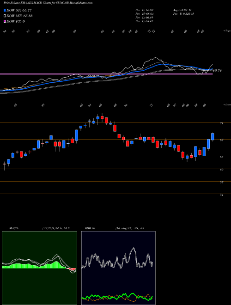Click the magenta horizontal line on EMA chart
The height and width of the screenshot is (305, 231).
106,74
